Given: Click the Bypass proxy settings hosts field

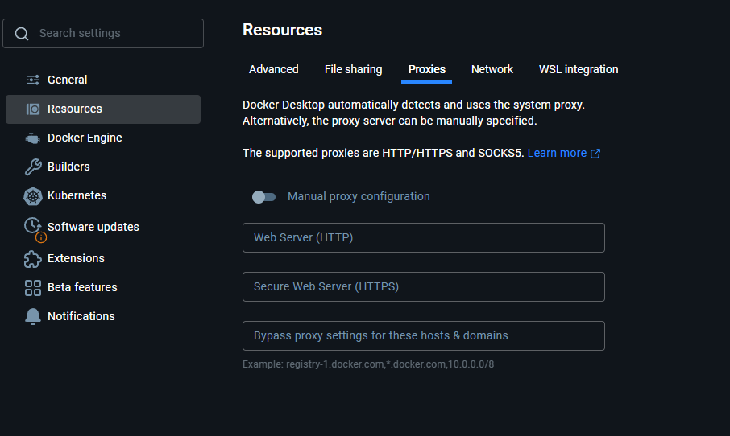Looking at the screenshot, I should 424,336.
